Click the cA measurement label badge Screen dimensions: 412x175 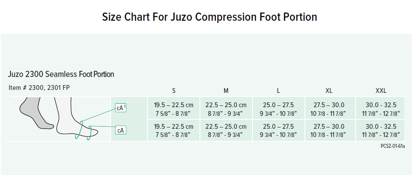click(121, 130)
